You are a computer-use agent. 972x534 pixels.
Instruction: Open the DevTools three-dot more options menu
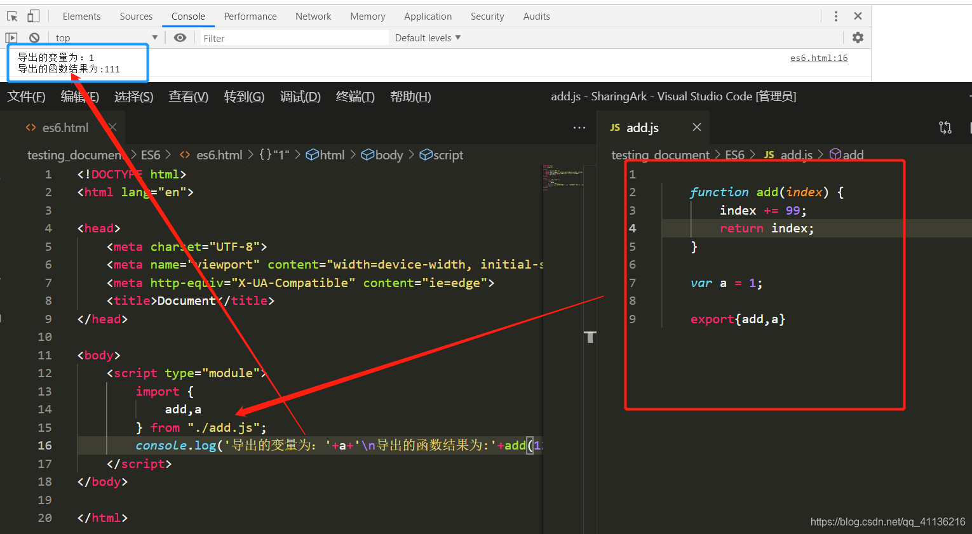(x=836, y=17)
